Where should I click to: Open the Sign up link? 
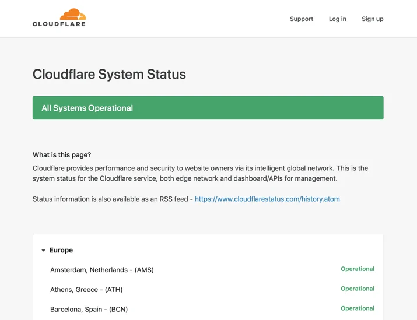click(x=372, y=19)
